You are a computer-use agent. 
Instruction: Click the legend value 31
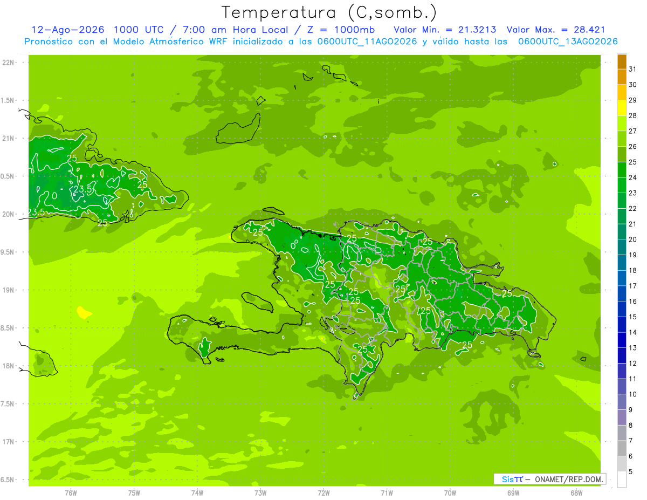pos(633,69)
